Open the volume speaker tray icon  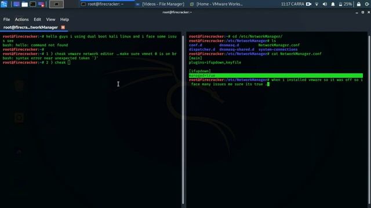click(325, 4)
